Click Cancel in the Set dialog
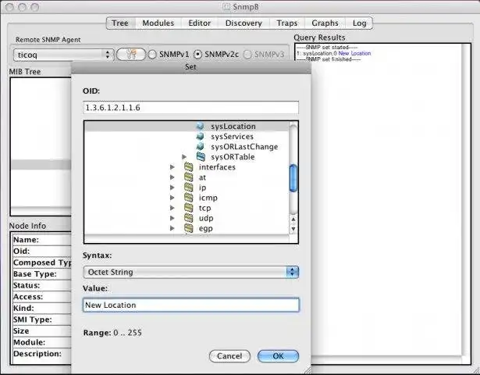This screenshot has width=480, height=375. (229, 356)
